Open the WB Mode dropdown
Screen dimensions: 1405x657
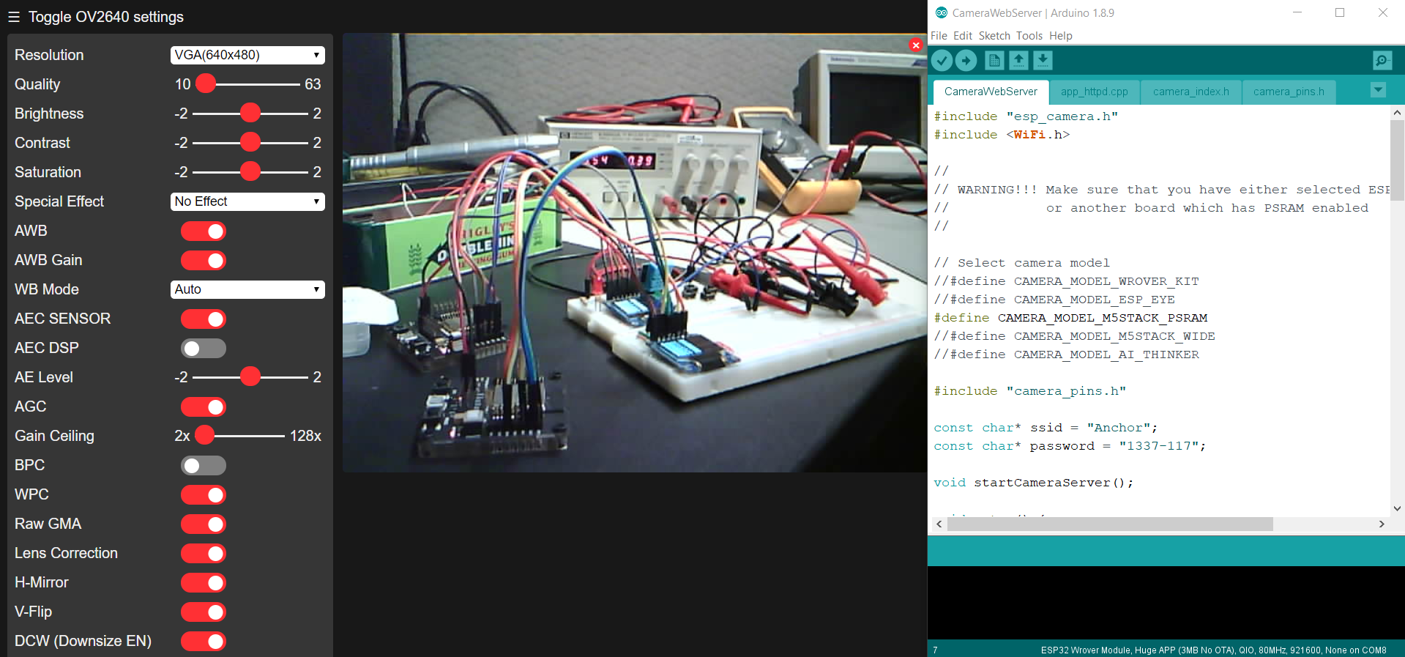pos(247,290)
